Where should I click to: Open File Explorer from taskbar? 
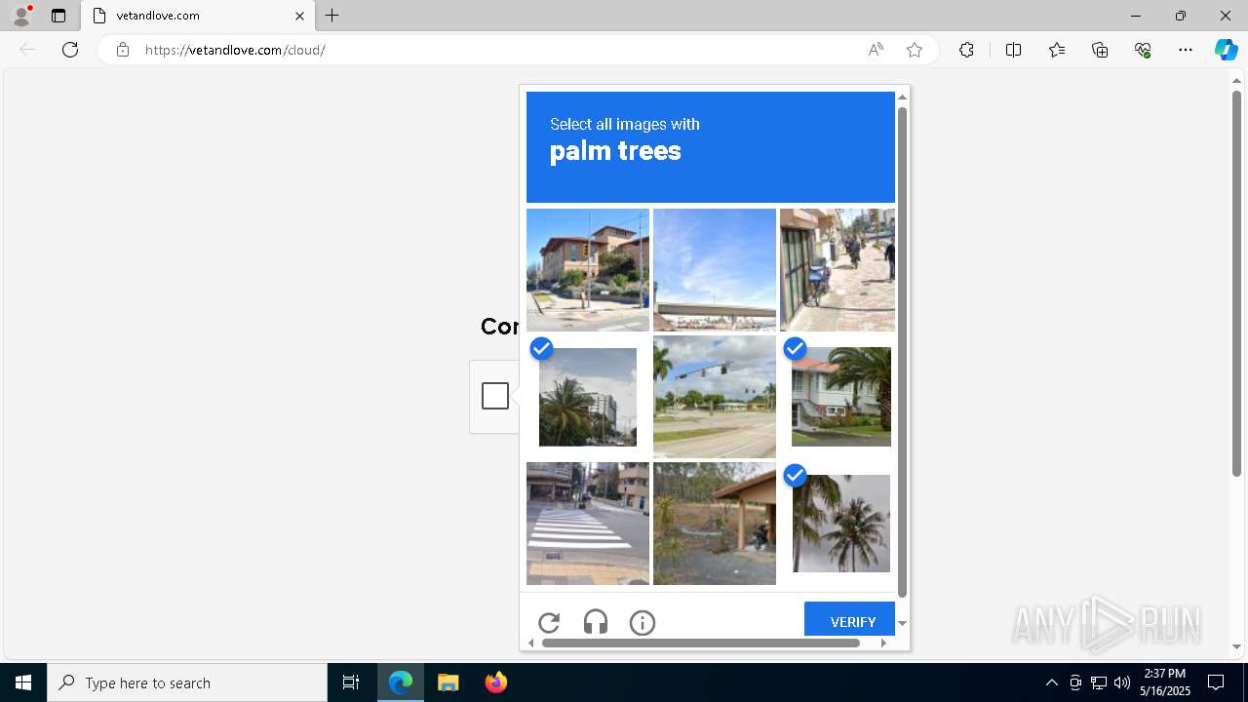click(x=448, y=682)
